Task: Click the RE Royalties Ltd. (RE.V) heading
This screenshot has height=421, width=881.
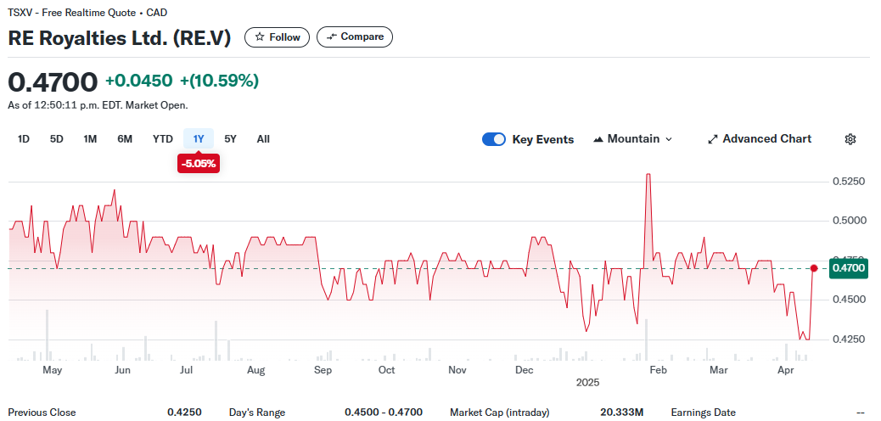Action: 119,37
